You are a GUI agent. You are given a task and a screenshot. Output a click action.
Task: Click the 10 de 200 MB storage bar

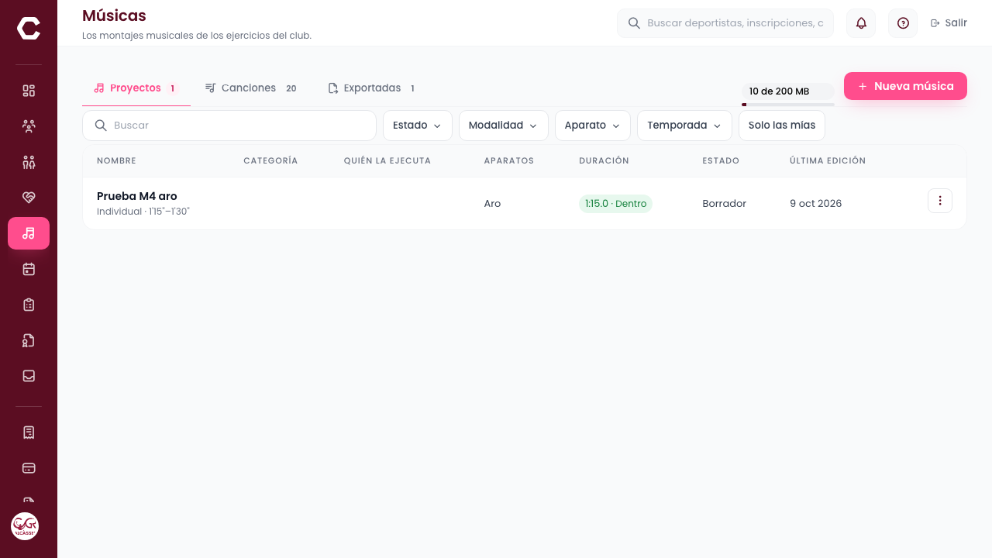[788, 95]
